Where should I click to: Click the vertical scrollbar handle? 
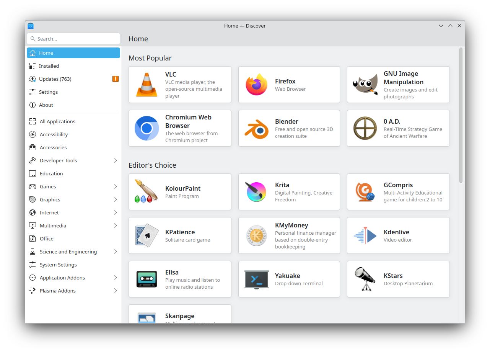pyautogui.click(x=461, y=115)
